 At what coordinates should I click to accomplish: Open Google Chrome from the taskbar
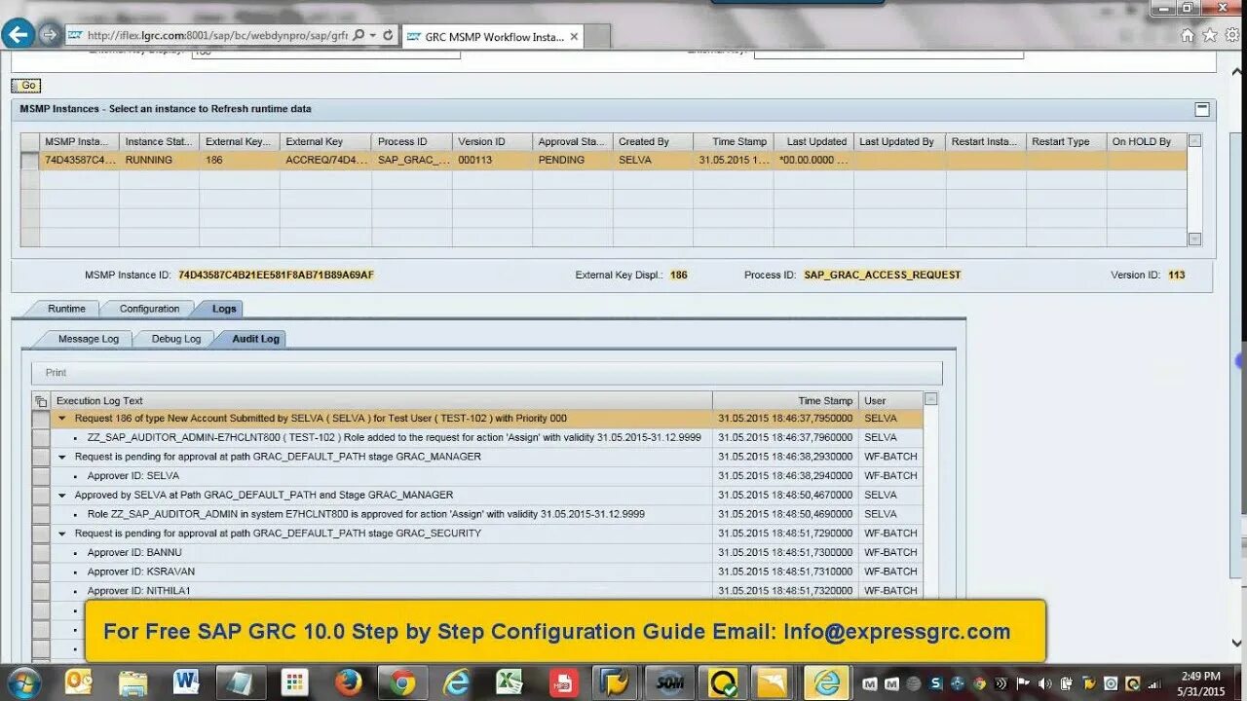click(x=401, y=683)
